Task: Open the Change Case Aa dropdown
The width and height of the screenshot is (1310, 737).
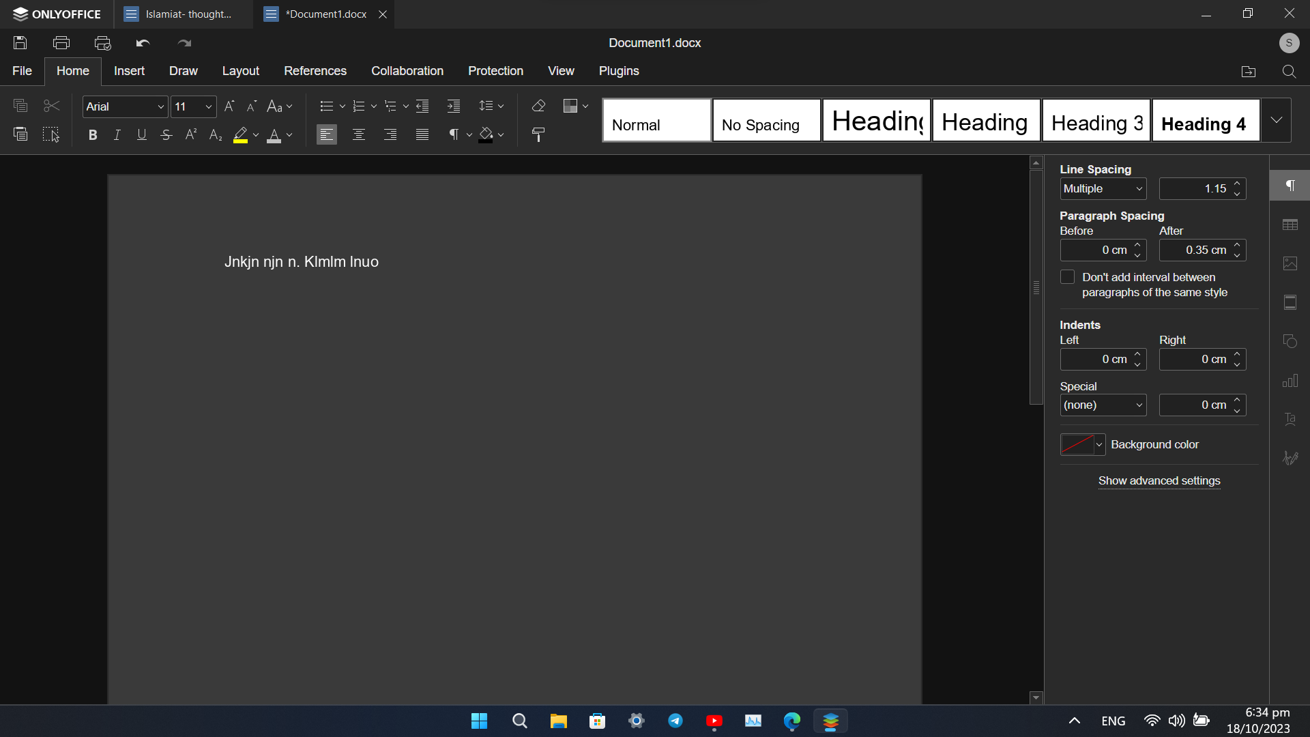Action: pos(279,106)
